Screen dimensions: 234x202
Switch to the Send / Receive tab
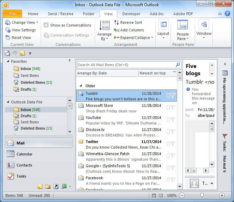click(x=61, y=14)
